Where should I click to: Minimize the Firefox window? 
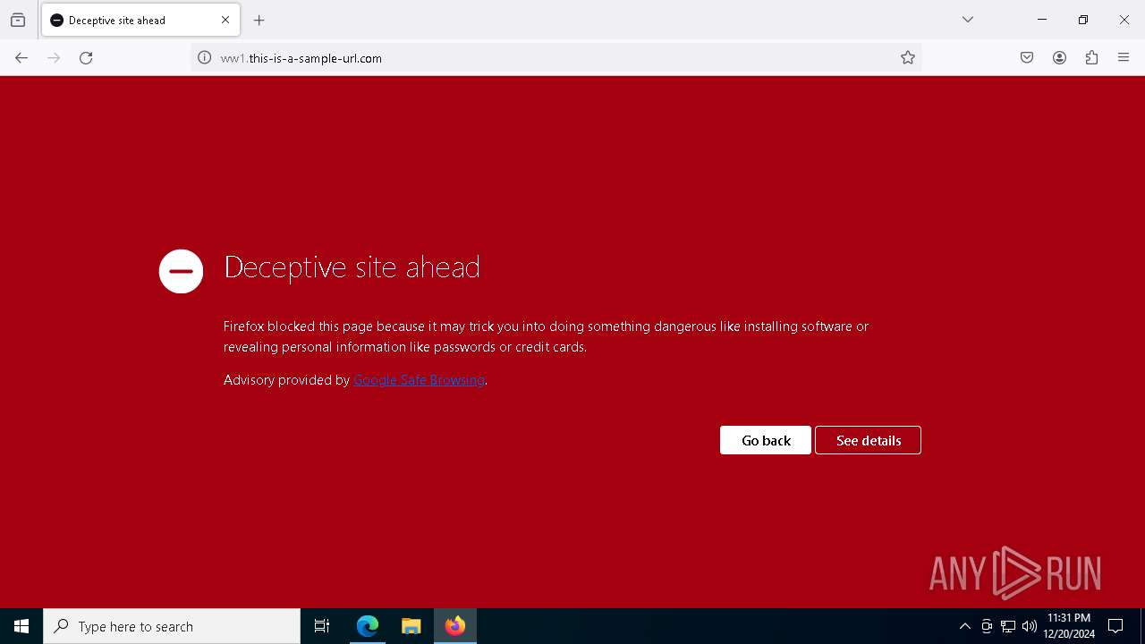pos(1042,20)
